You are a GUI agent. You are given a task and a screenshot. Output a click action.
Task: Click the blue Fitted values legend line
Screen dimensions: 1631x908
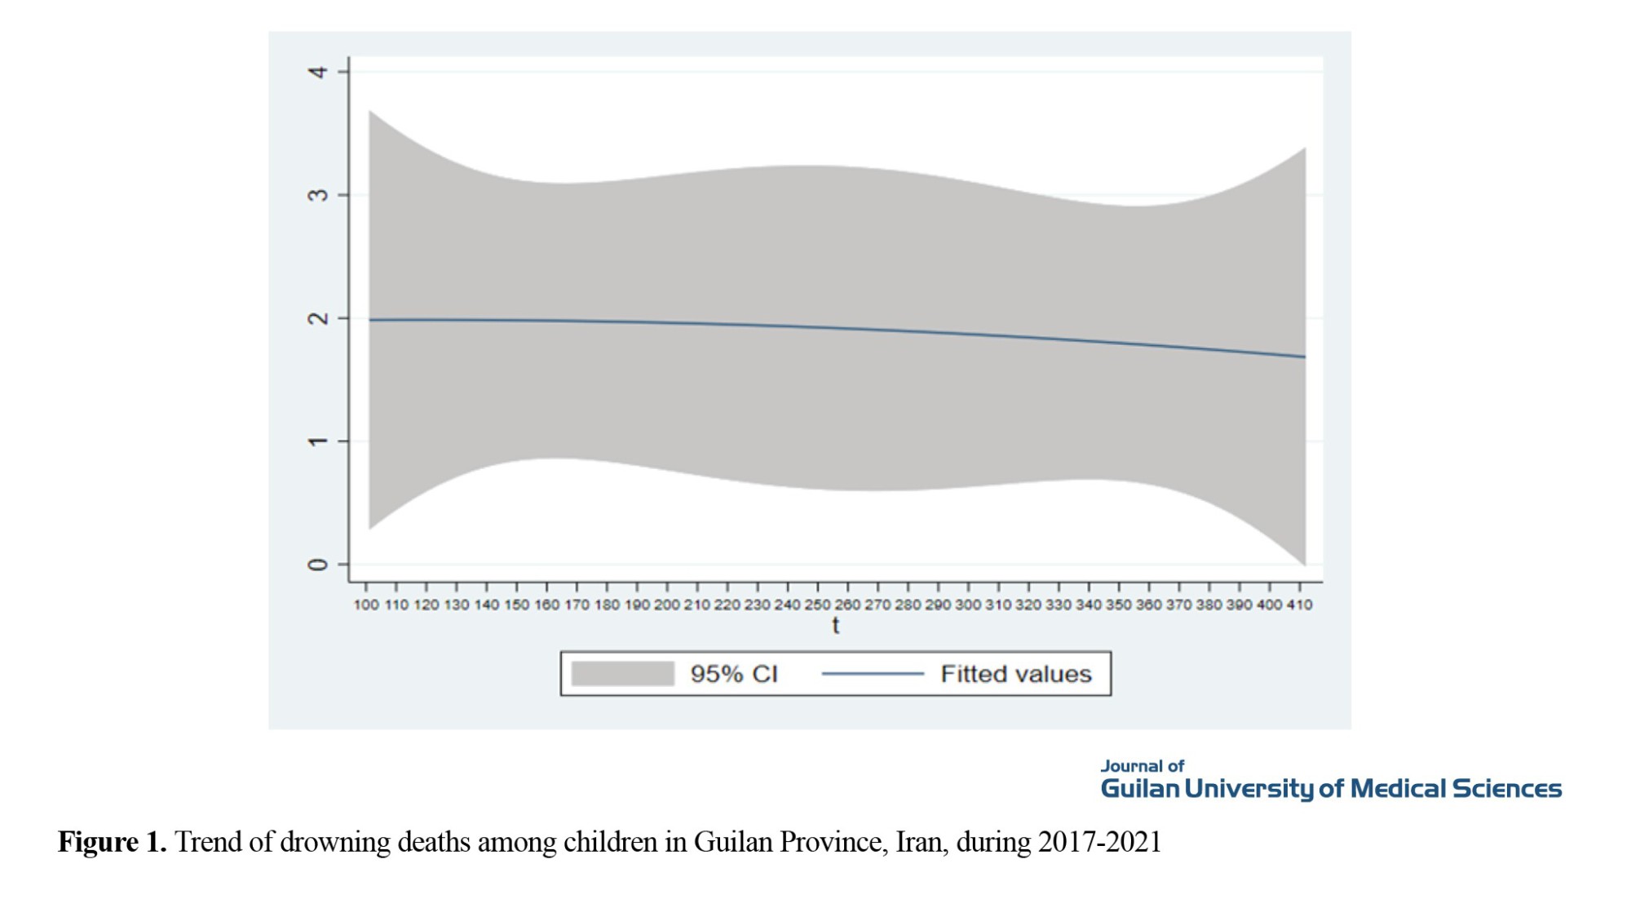point(872,674)
